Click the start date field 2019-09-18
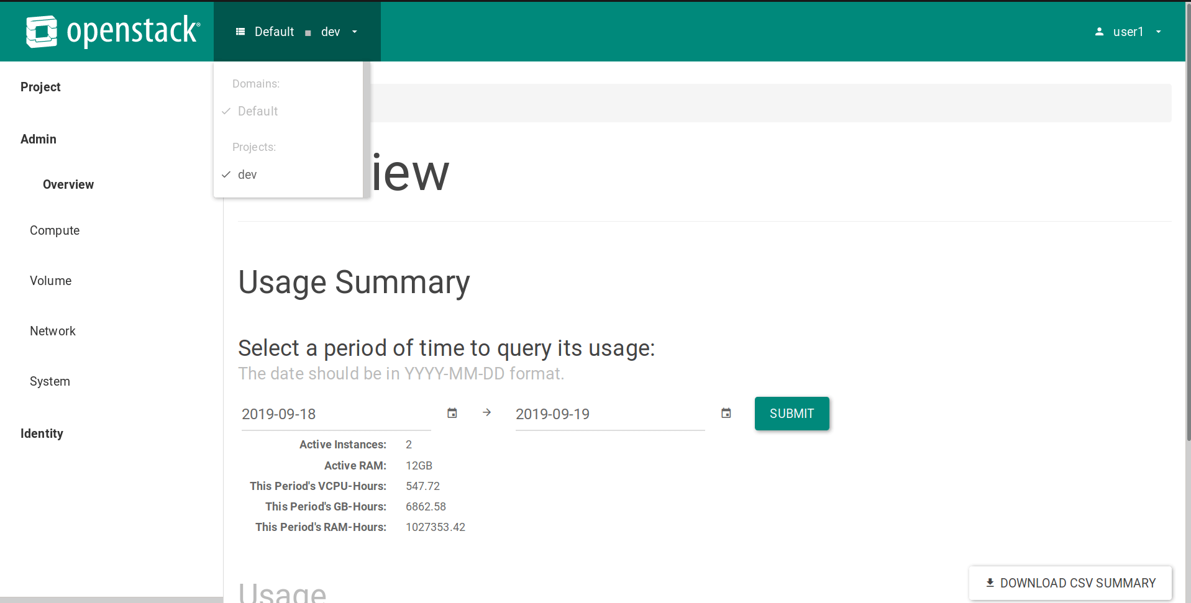Viewport: 1191px width, 603px height. pyautogui.click(x=335, y=414)
